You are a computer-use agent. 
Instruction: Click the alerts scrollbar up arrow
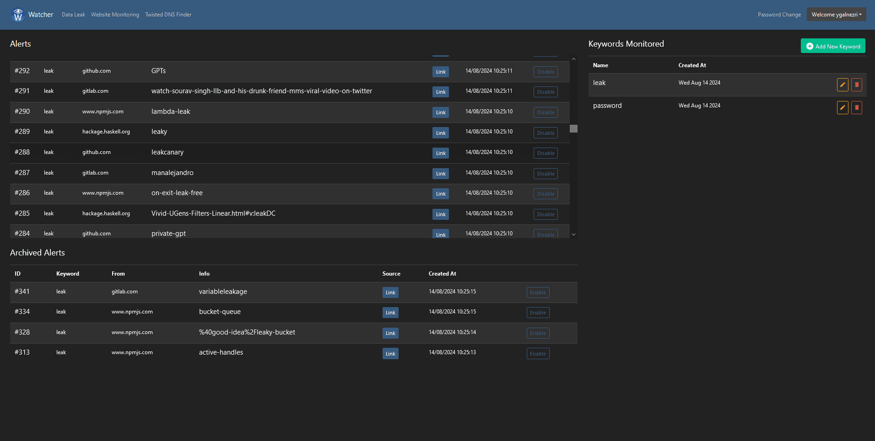(573, 59)
